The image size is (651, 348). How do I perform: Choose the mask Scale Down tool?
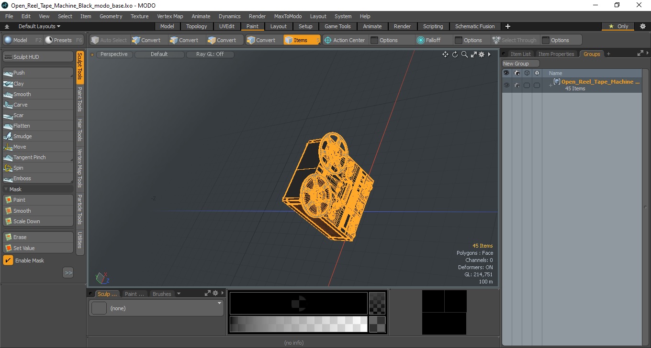point(38,221)
